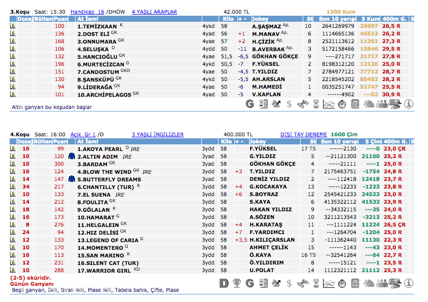This screenshot has height=302, width=428.
Task: Click the hourglass icon under race 3
Action: (315, 104)
